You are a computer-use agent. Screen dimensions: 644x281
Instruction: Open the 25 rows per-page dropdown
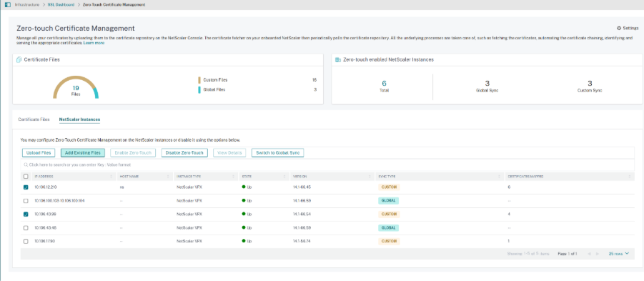tap(618, 254)
